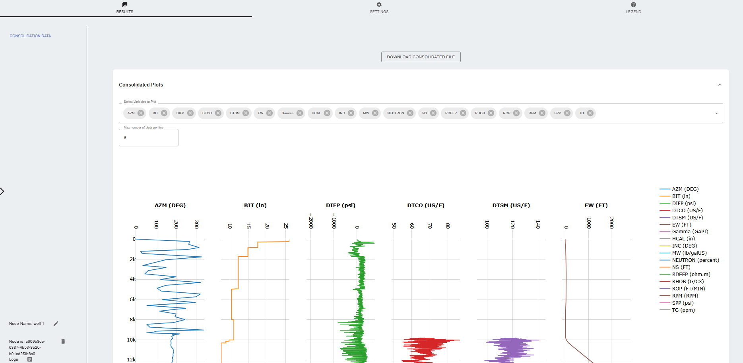Expand the left sidebar arrow
The width and height of the screenshot is (743, 363).
tap(2, 191)
